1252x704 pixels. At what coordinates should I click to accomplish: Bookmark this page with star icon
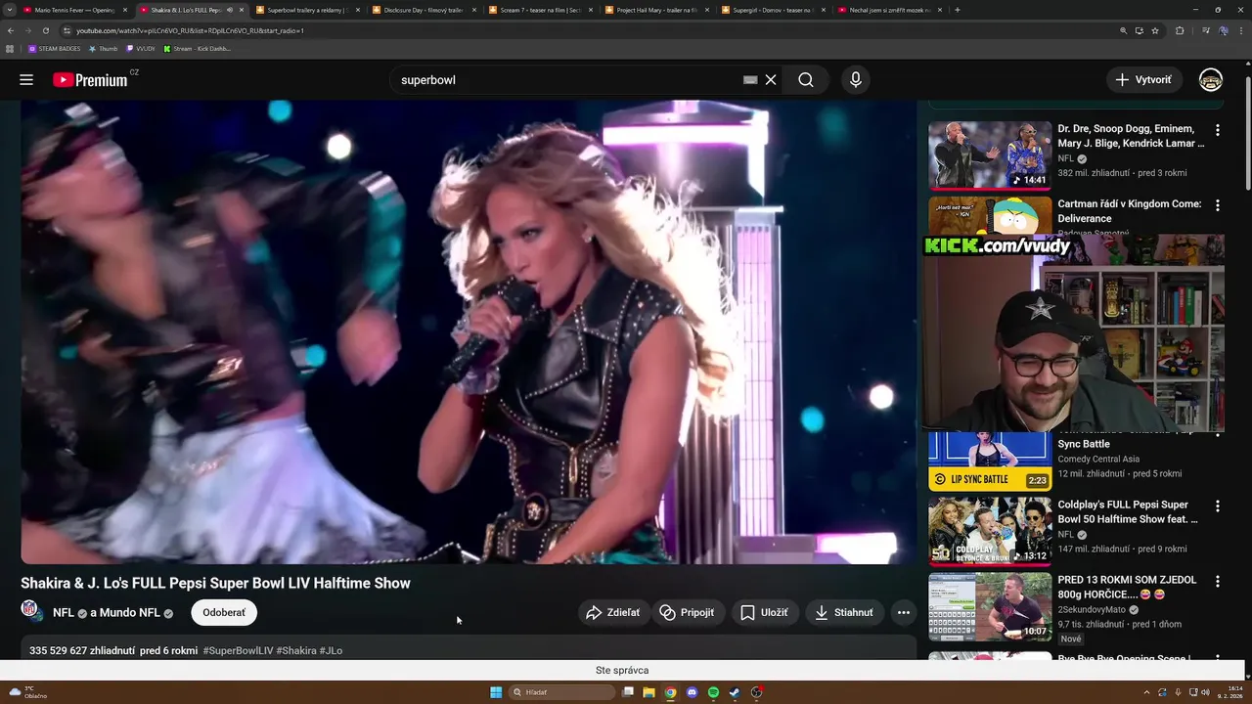1155,30
